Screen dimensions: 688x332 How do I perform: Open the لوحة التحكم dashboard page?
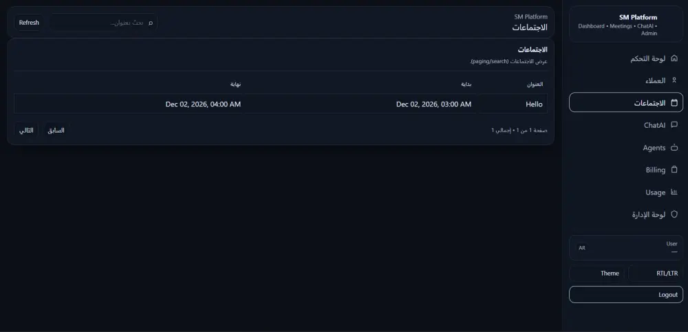[x=626, y=58]
